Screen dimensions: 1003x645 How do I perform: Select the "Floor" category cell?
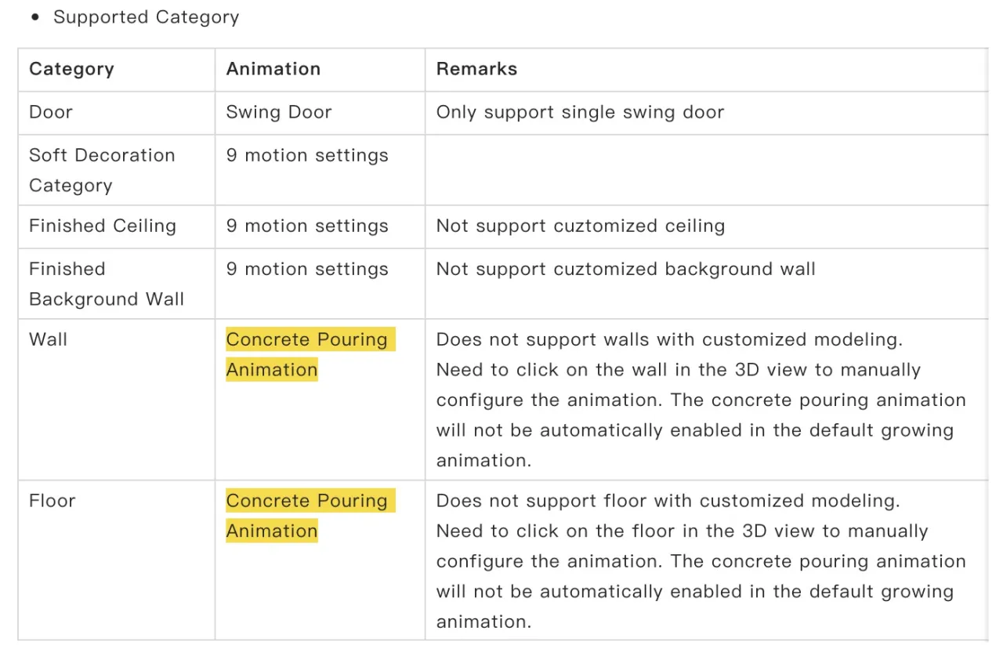point(53,501)
